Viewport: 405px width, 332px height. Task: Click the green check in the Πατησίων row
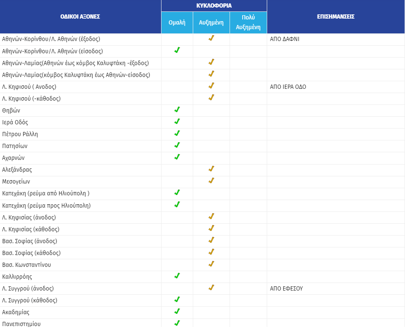(x=177, y=145)
